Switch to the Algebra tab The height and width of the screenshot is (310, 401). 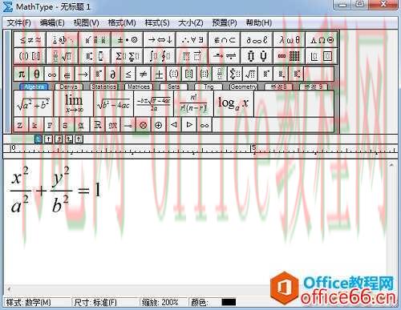pyautogui.click(x=34, y=87)
